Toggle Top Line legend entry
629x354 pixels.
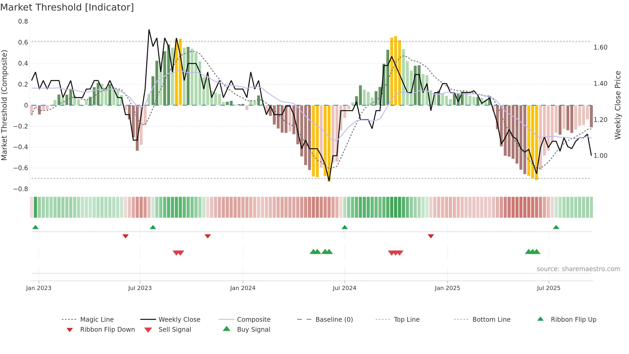coord(397,319)
